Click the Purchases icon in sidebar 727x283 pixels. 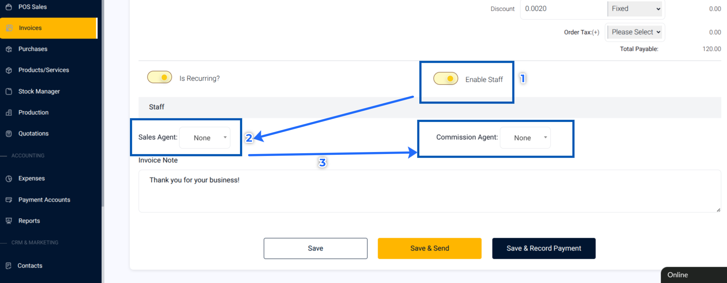pyautogui.click(x=9, y=49)
